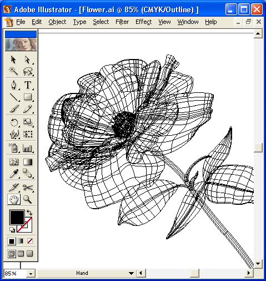
Task: Click the vertical scrollbar thumb
Action: tap(258, 147)
